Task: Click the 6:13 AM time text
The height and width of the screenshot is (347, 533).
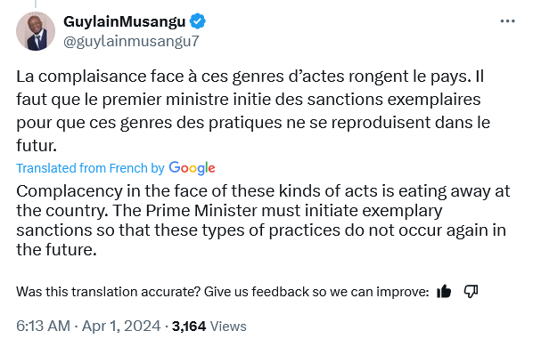Action: [43, 326]
